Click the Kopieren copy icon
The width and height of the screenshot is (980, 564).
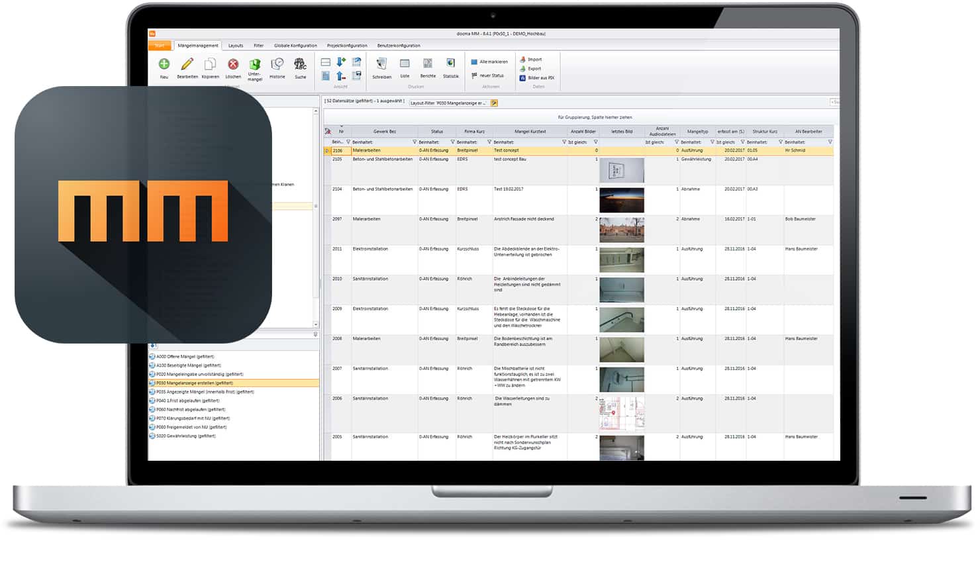(x=210, y=64)
